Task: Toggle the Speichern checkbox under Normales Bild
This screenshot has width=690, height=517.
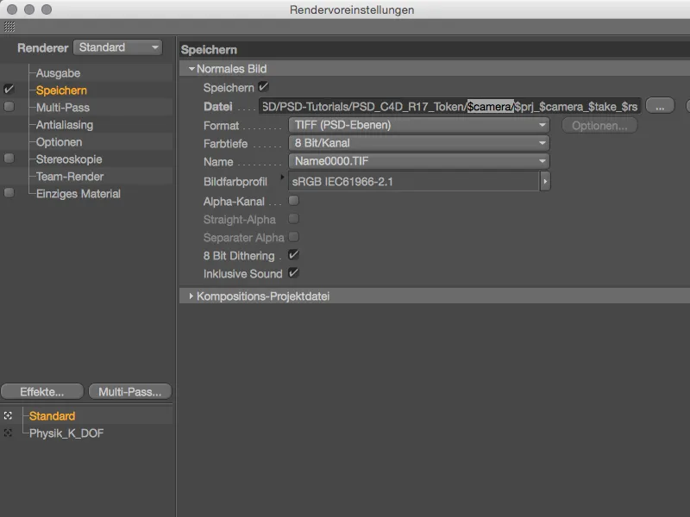Action: (263, 87)
